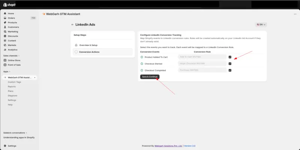Viewport: 300px width, 150px height.
Task: Click the Home house icon in sidebar
Action: pos(5,13)
